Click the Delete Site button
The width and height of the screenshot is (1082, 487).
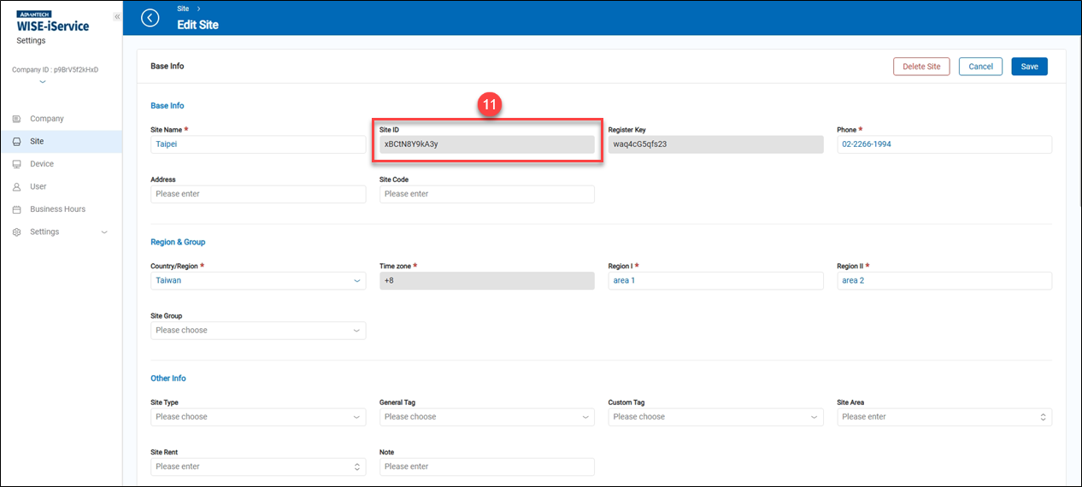(x=920, y=67)
